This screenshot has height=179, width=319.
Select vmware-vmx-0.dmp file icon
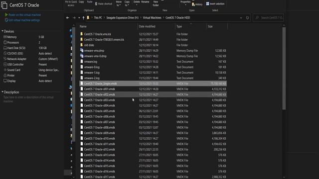click(82, 56)
